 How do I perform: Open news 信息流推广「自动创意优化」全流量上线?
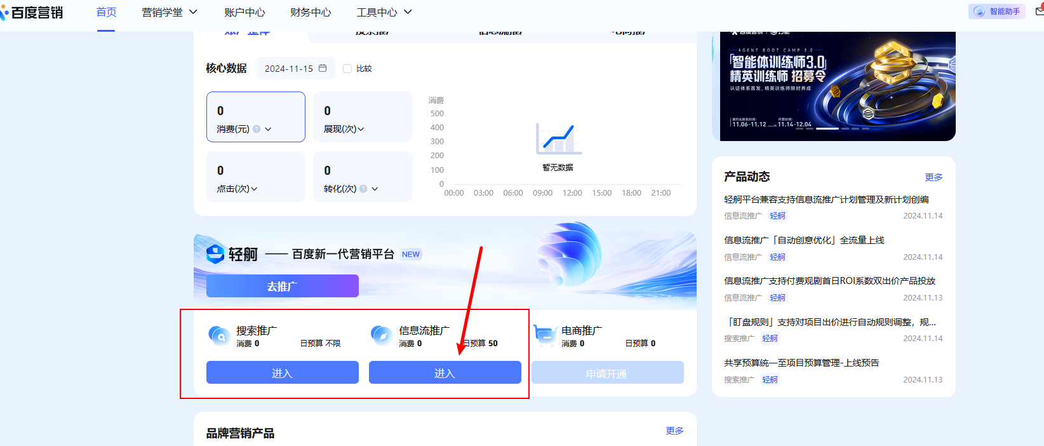pyautogui.click(x=804, y=240)
